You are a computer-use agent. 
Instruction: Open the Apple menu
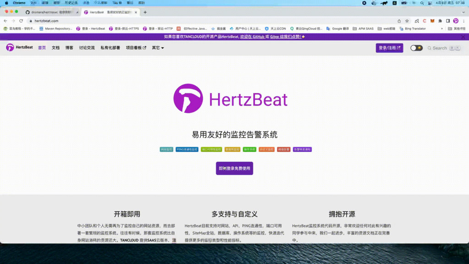[6, 3]
